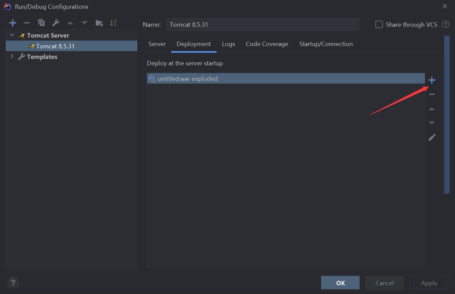Viewport: 455px width, 294px height.
Task: Click the artifact icon of untitled:war exploded
Action: click(152, 78)
